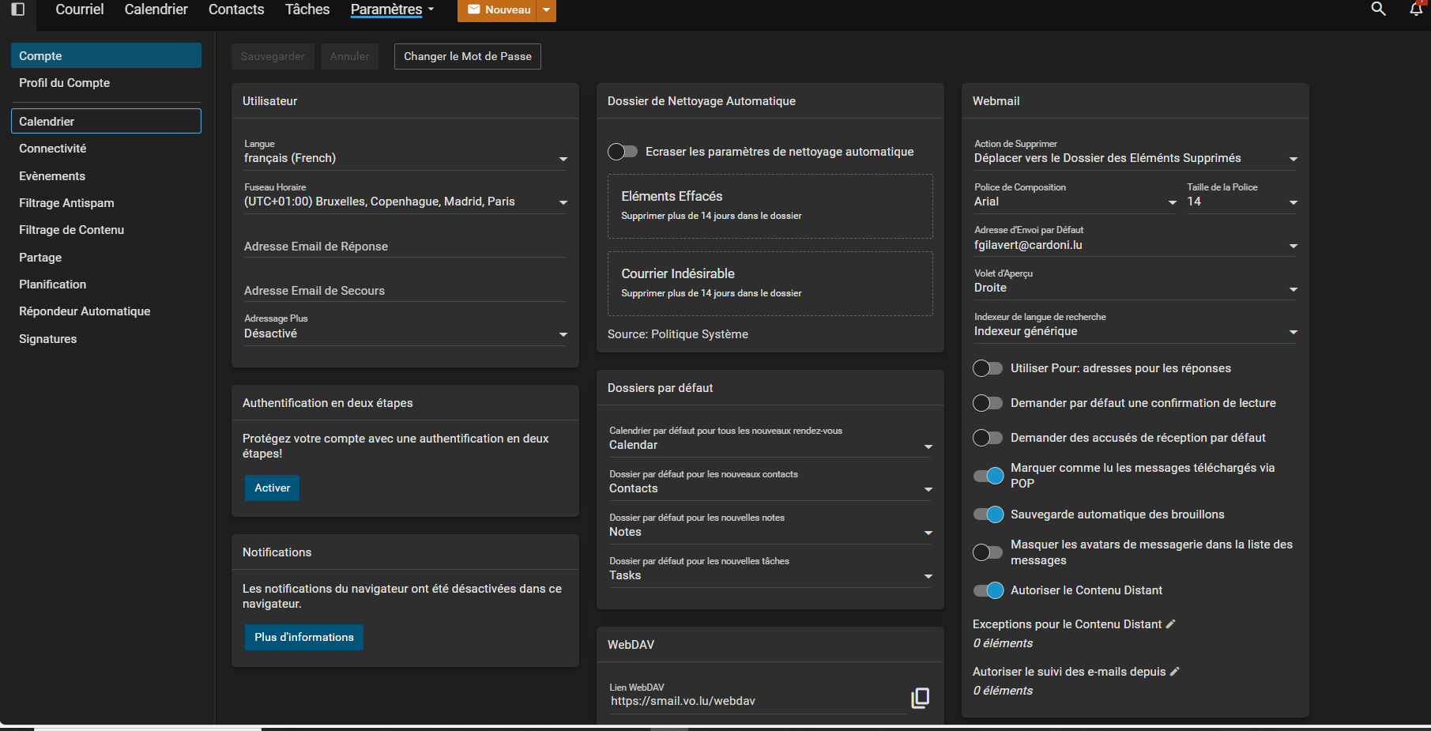Screen dimensions: 1431x731
Task: Edit Exceptions pour le Contenu Distant pencil
Action: pyautogui.click(x=1171, y=624)
